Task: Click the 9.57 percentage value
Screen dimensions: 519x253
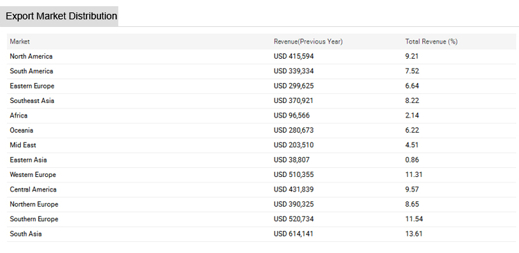Action: (412, 189)
